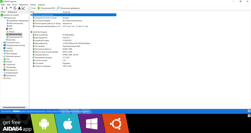Select the Имя устройства row
This screenshot has width=251, height=133.
click(x=73, y=35)
